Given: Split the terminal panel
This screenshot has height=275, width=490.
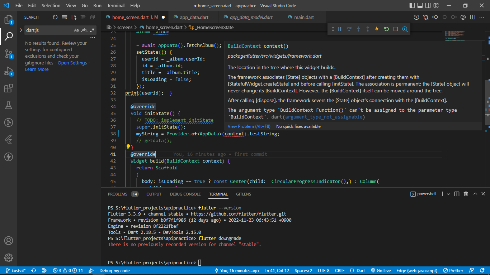Looking at the screenshot, I should 457,194.
